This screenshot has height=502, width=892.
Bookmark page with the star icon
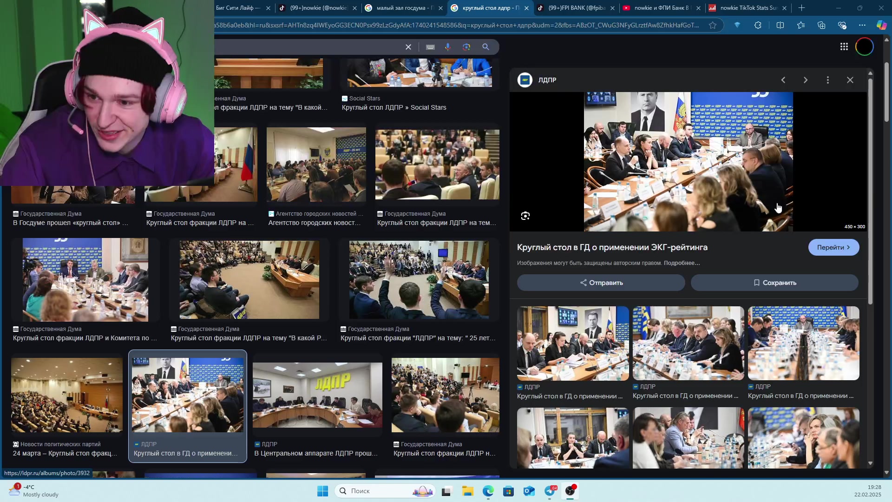point(713,25)
